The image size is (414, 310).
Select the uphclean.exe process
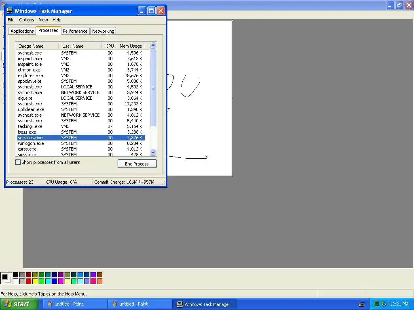(x=81, y=109)
